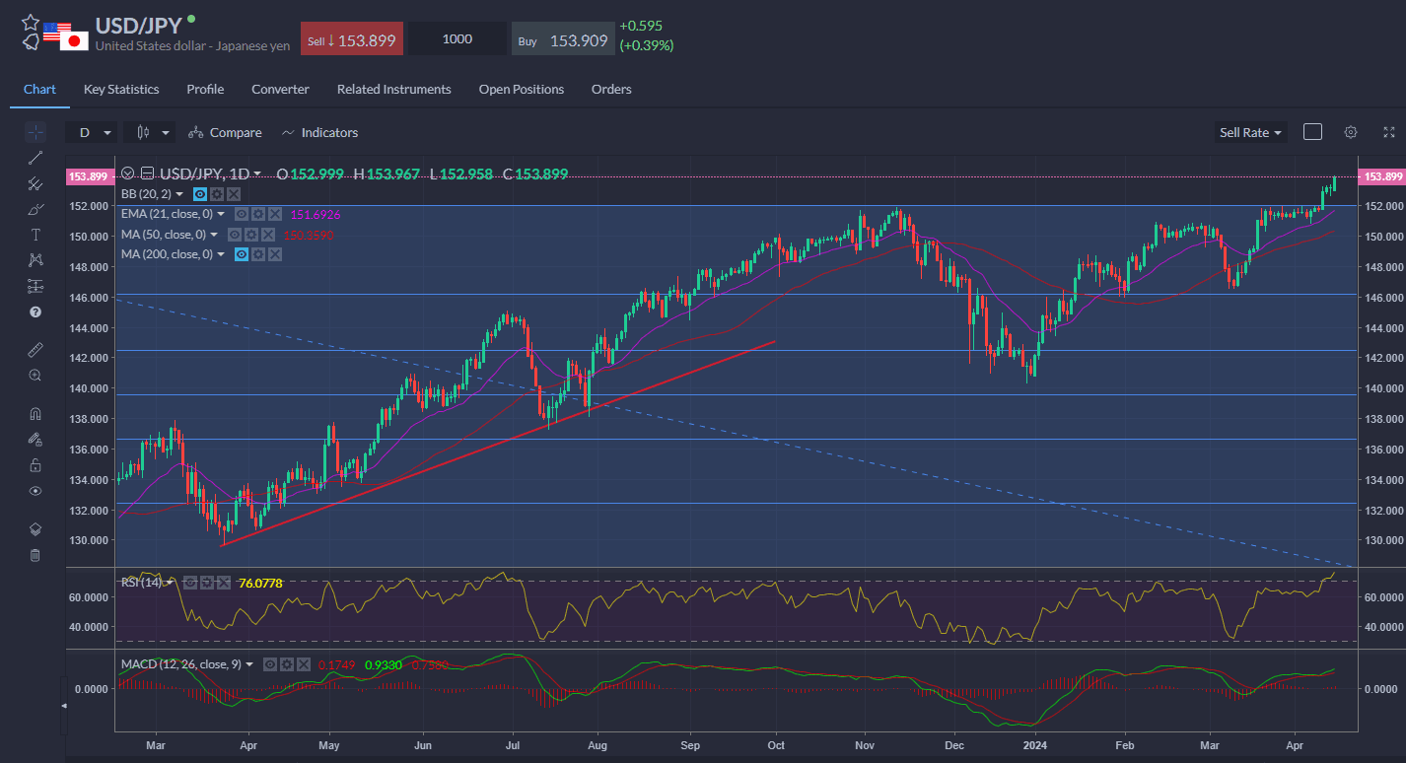
Task: Remove the MA (200, close, 0) indicator
Action: [275, 254]
